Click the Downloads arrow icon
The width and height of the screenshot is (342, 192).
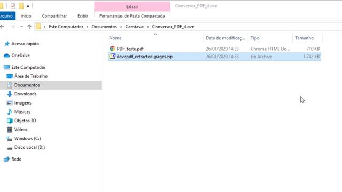click(10, 94)
